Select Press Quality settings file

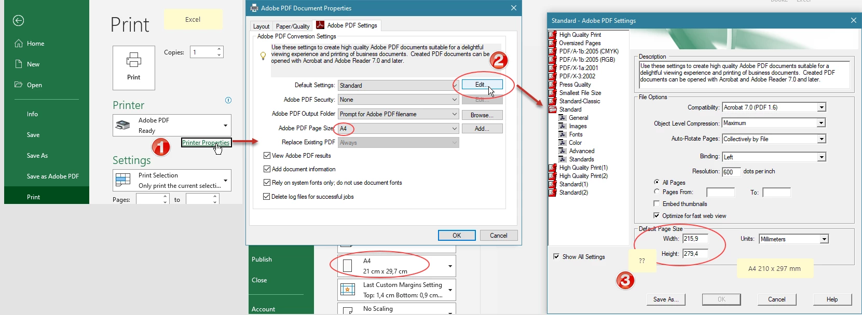coord(574,85)
